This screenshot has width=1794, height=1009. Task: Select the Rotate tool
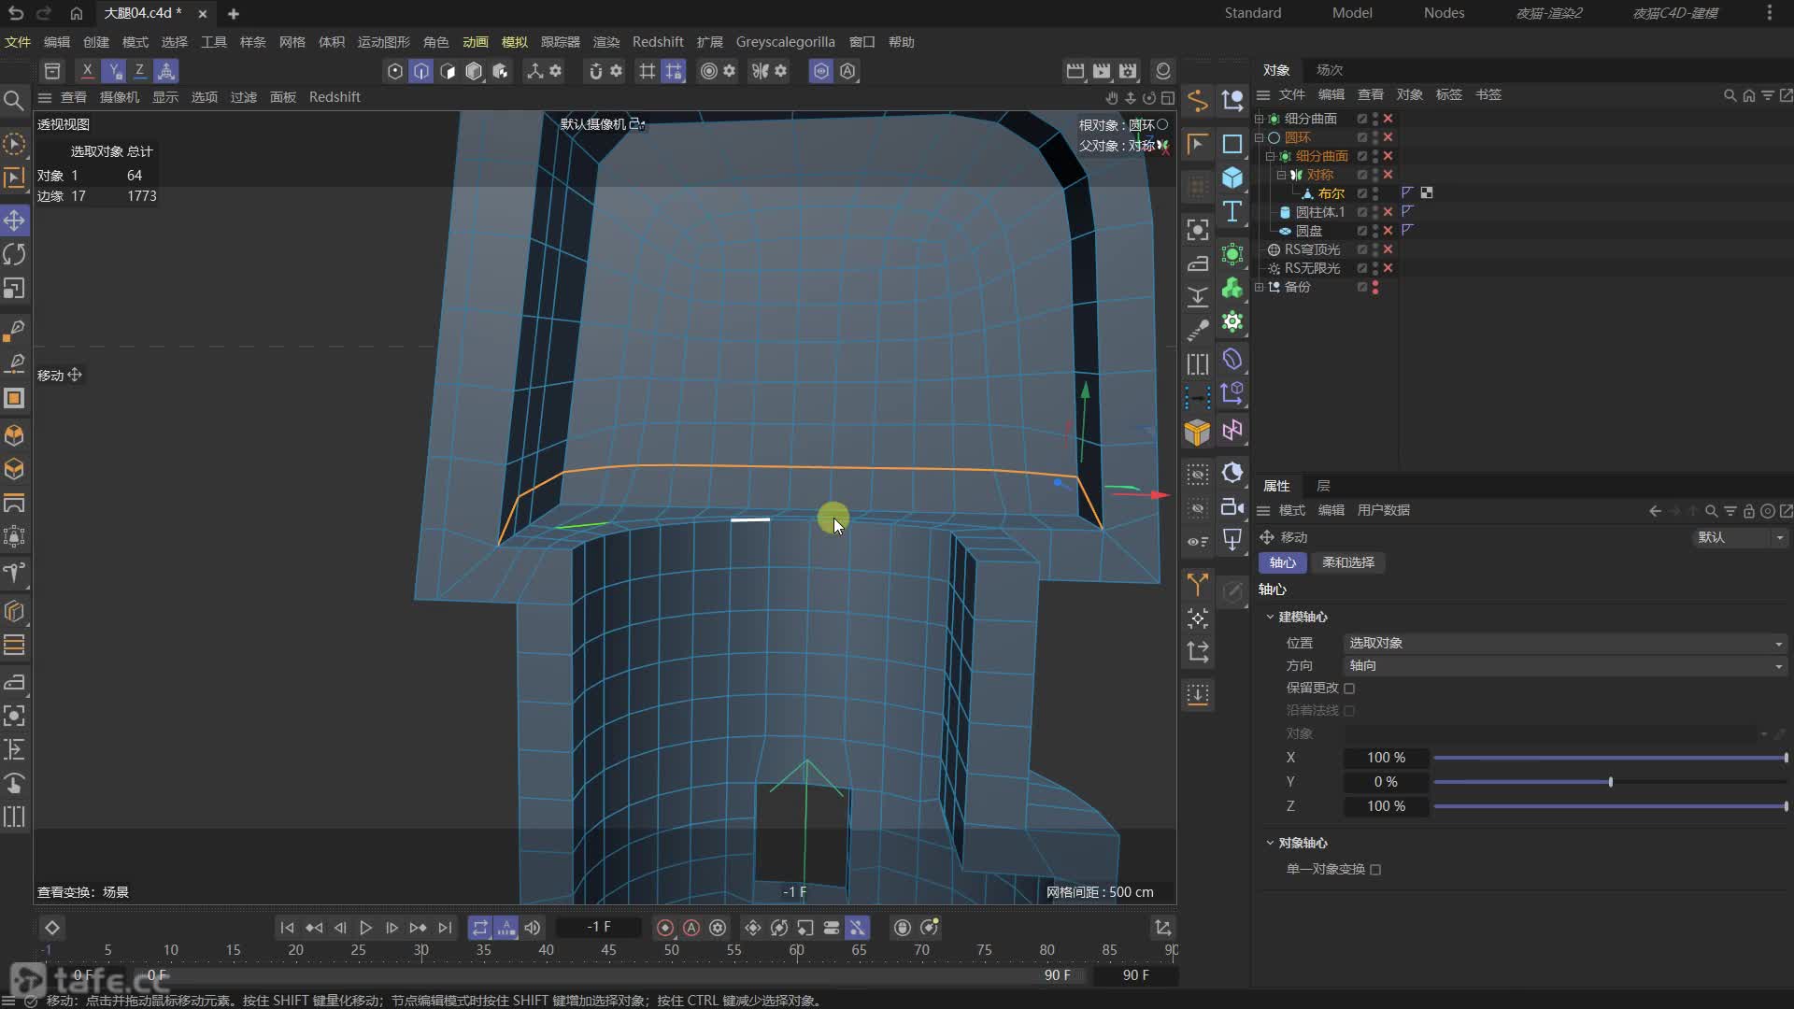pos(14,254)
